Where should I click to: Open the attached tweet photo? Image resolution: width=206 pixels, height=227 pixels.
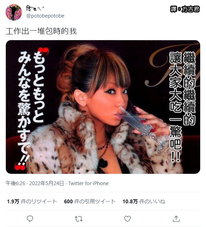click(103, 107)
